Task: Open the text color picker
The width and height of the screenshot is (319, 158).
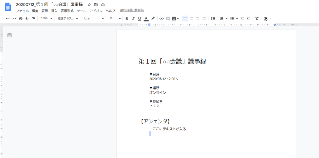Action: point(146,19)
